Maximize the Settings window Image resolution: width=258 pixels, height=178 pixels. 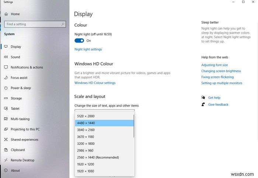(243, 2)
